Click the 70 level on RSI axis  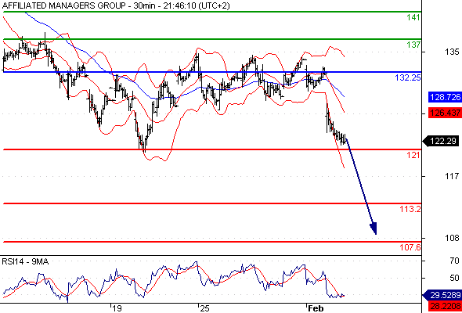coord(455,261)
